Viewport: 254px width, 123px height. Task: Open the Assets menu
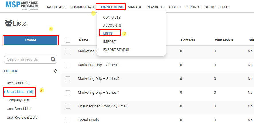(174, 7)
